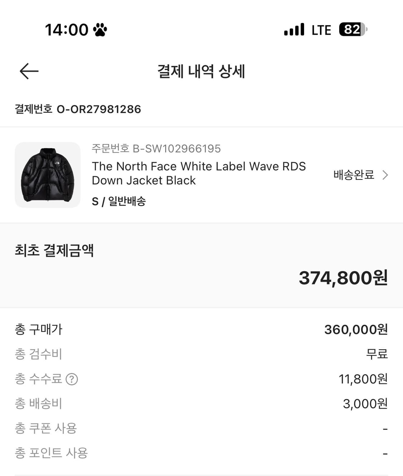Image resolution: width=403 pixels, height=476 pixels.
Task: Tap the 374,800원 initial payment amount
Action: pos(343,278)
